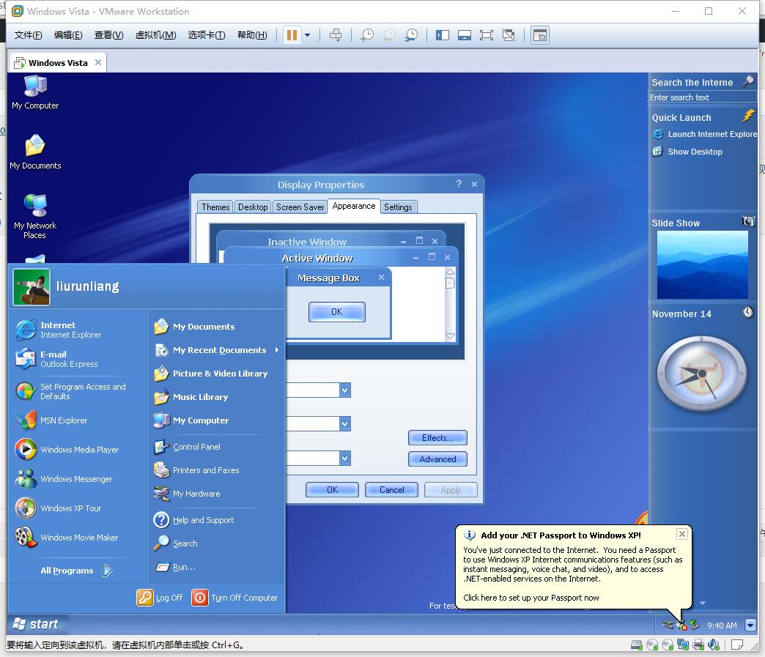The width and height of the screenshot is (765, 657).
Task: Switch to the Settings tab
Action: pyautogui.click(x=398, y=207)
